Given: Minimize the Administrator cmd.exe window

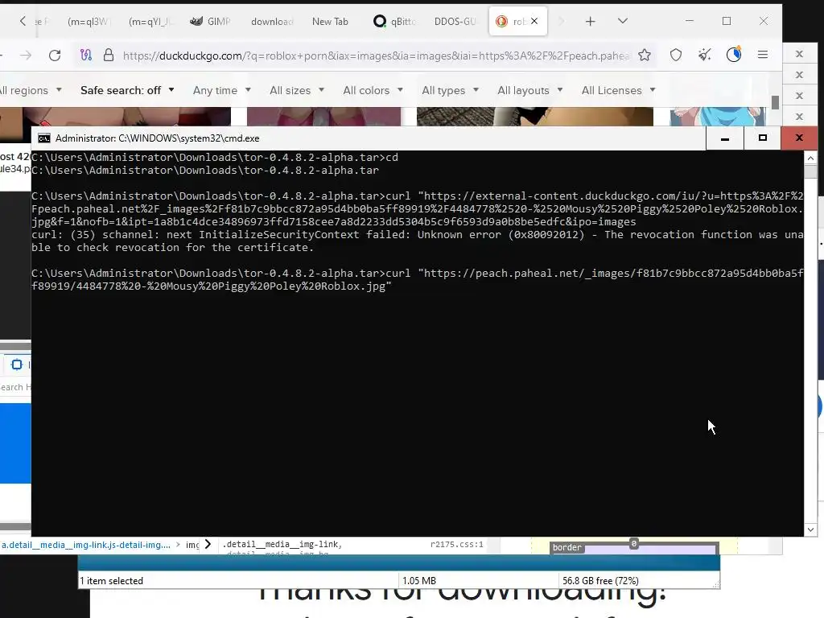Looking at the screenshot, I should pos(725,138).
